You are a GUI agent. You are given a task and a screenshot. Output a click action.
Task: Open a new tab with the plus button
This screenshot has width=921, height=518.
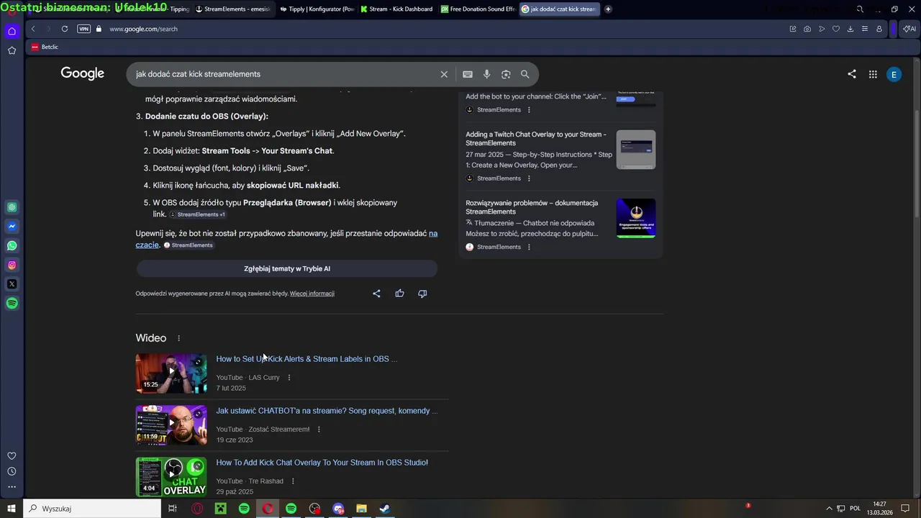point(608,9)
